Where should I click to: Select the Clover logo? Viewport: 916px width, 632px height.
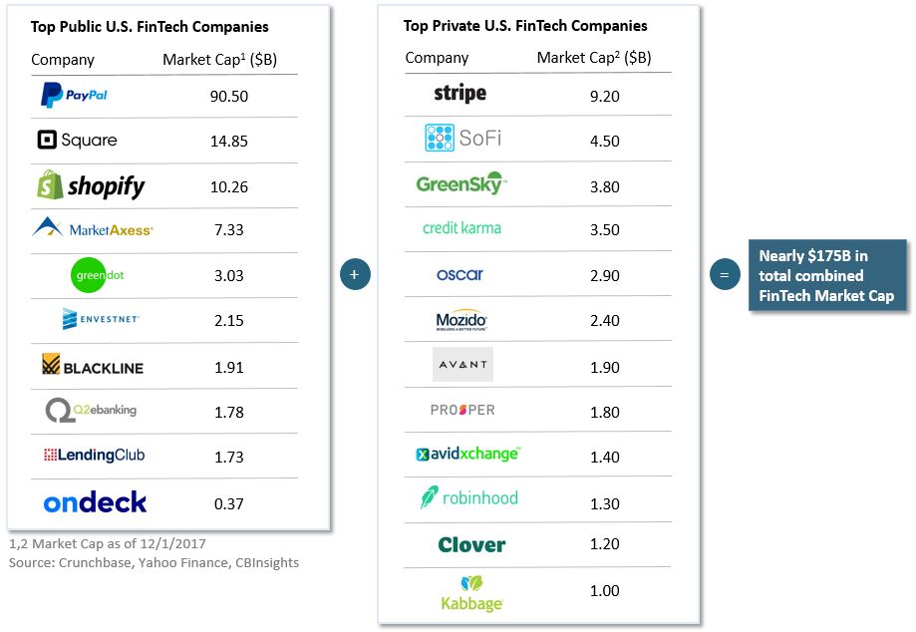471,544
